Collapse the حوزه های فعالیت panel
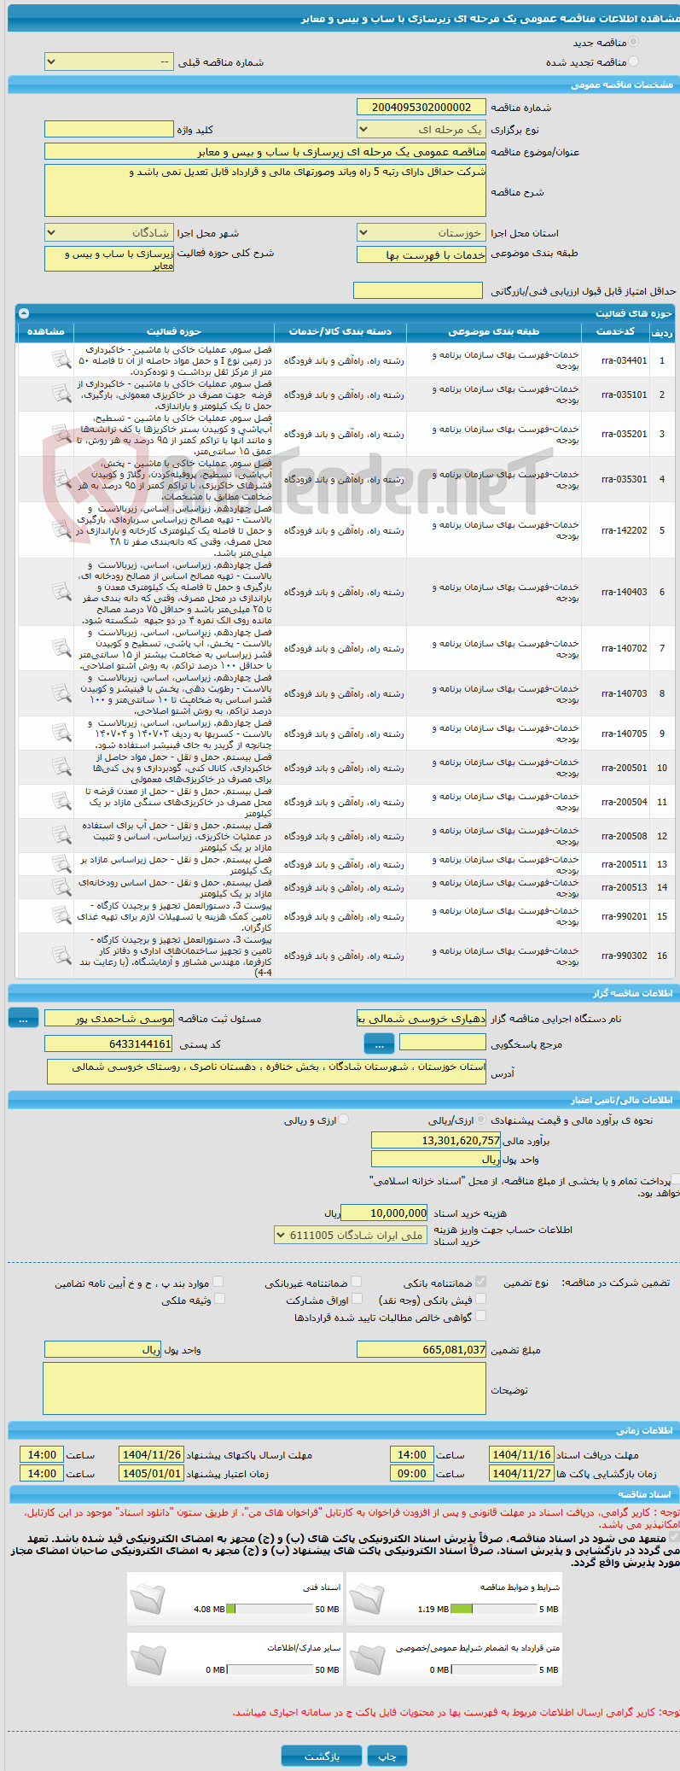This screenshot has height=1771, width=680. 23,313
